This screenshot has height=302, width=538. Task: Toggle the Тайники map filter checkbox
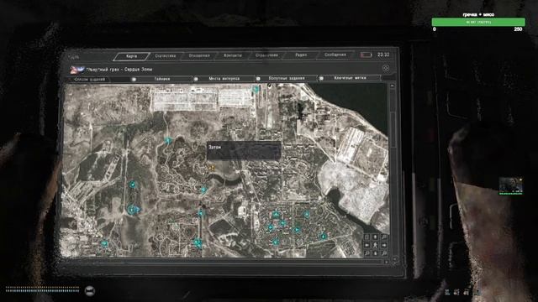(134, 79)
